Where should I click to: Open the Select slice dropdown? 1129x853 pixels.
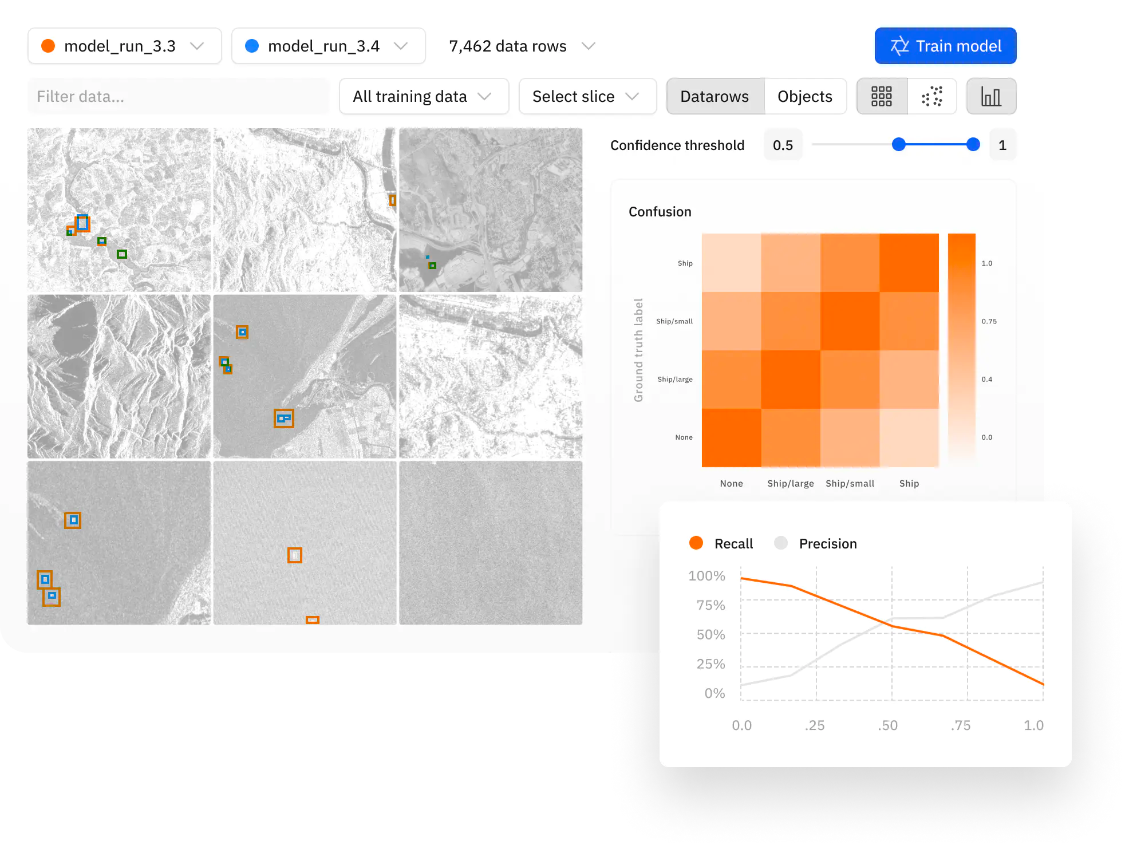[x=587, y=96]
